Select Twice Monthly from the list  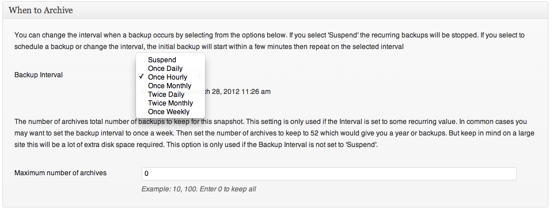click(x=171, y=103)
